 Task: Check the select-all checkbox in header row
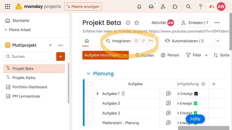click(89, 84)
